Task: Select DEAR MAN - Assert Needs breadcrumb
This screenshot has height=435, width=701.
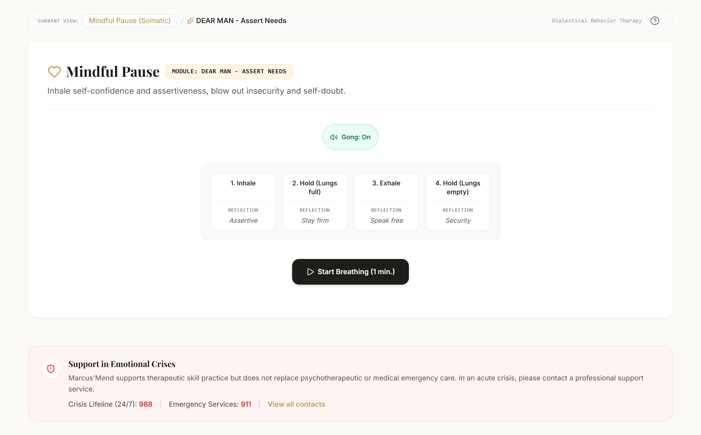Action: coord(241,21)
